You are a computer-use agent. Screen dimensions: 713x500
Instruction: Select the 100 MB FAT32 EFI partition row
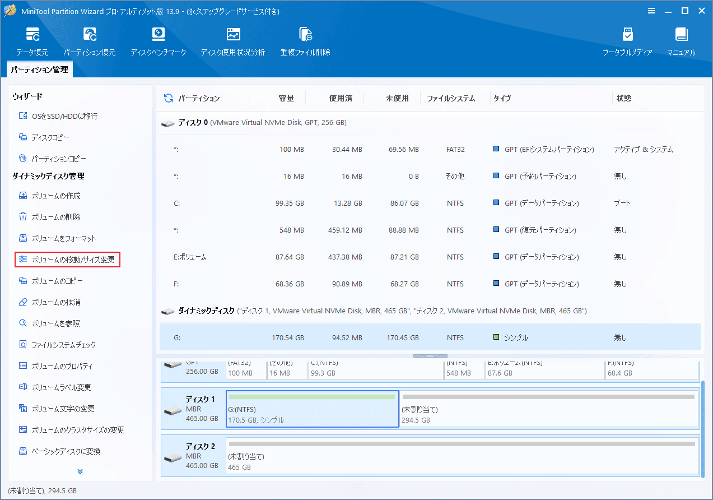point(431,150)
